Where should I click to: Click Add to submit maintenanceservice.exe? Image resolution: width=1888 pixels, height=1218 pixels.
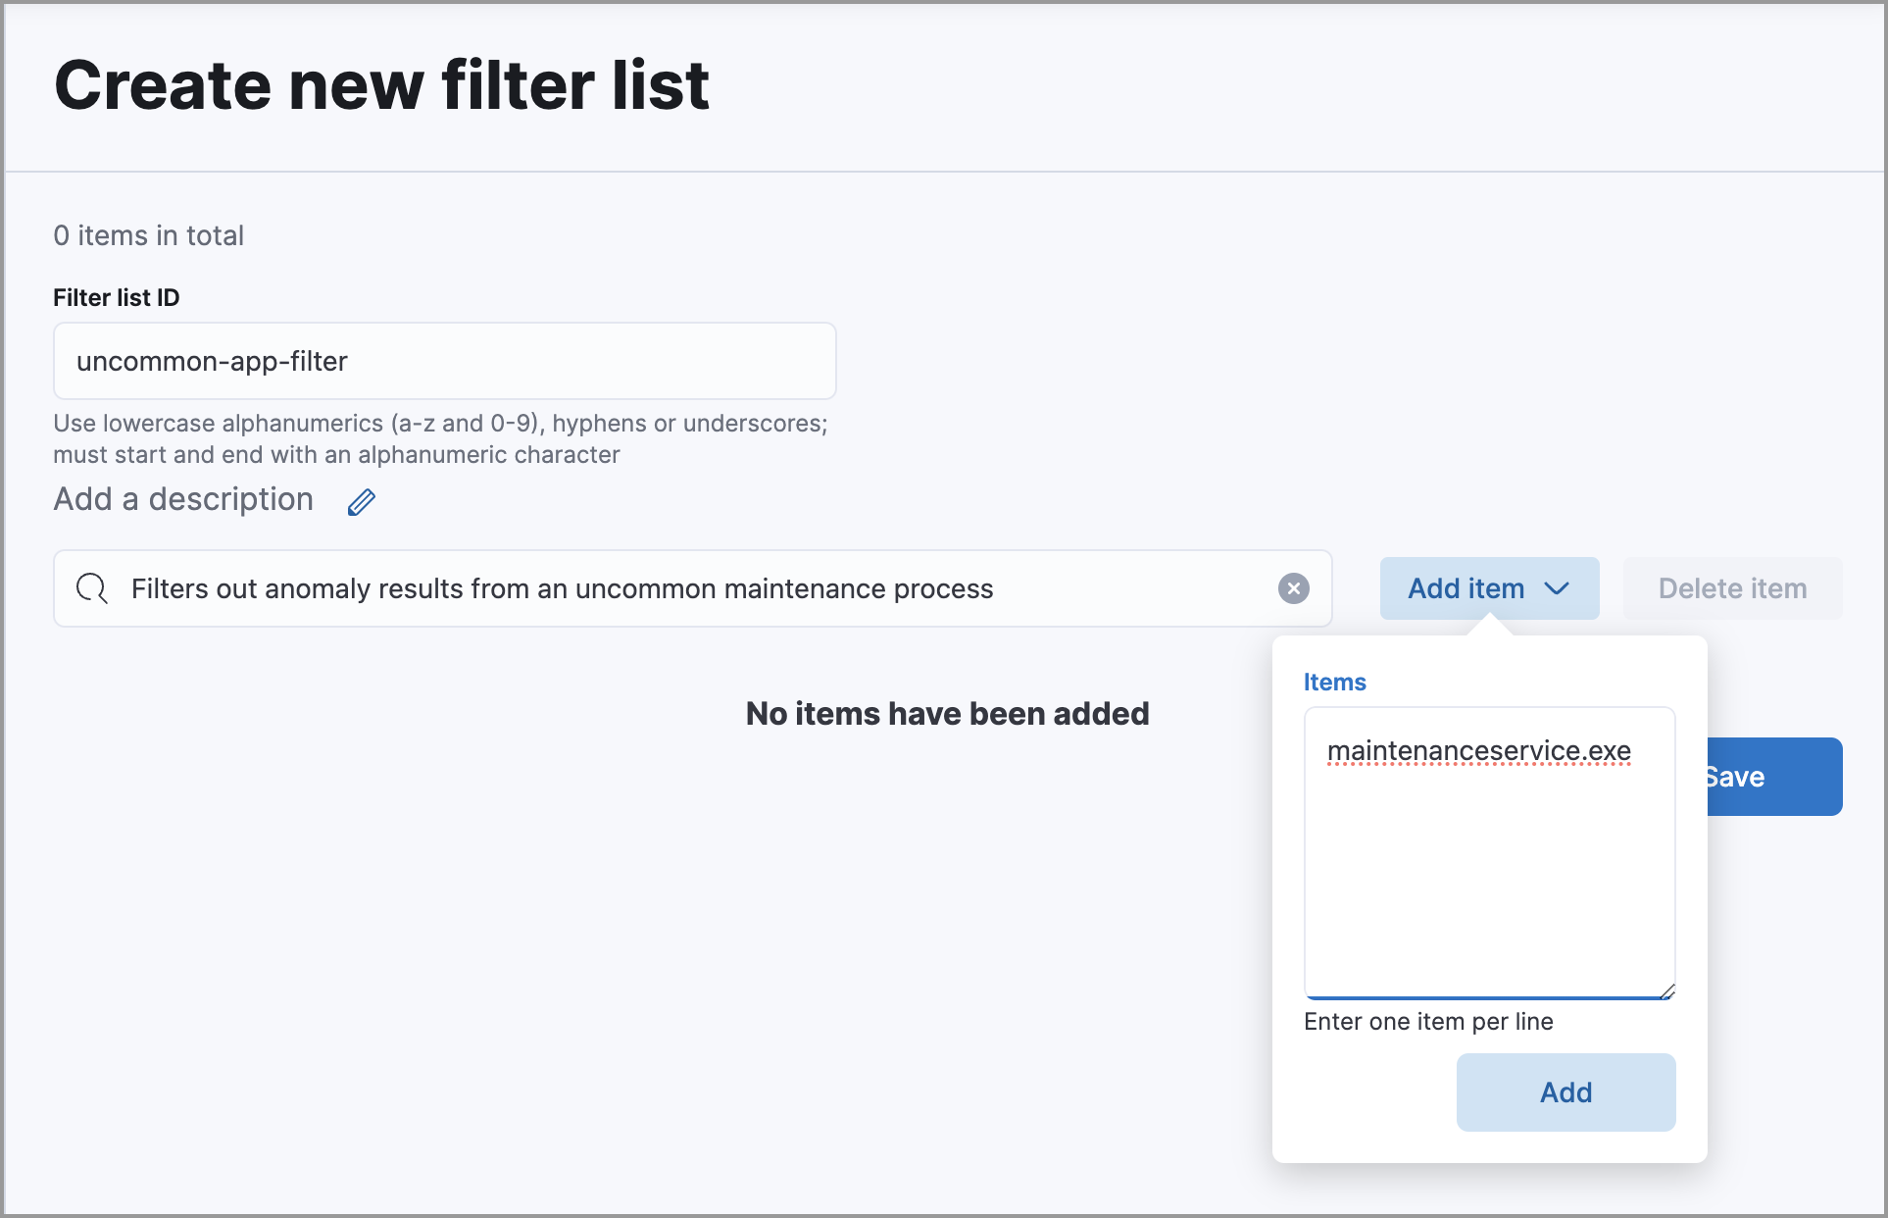1565,1091
